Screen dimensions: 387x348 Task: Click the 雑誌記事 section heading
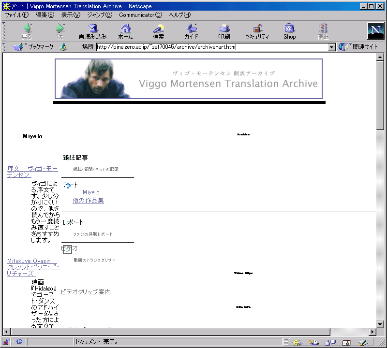(75, 158)
